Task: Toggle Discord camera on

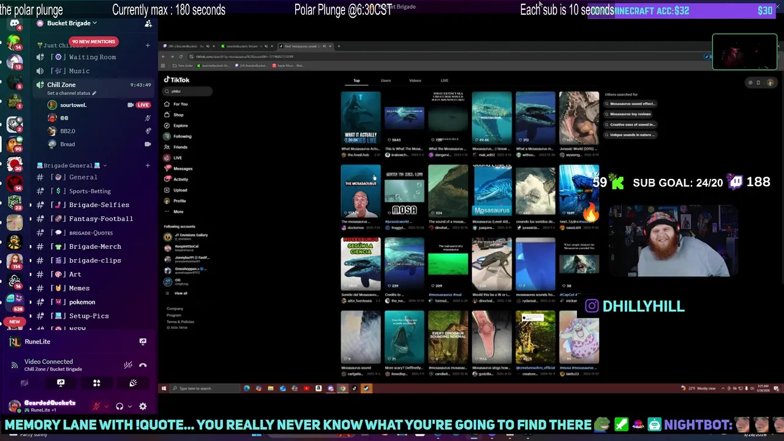Action: tap(24, 383)
